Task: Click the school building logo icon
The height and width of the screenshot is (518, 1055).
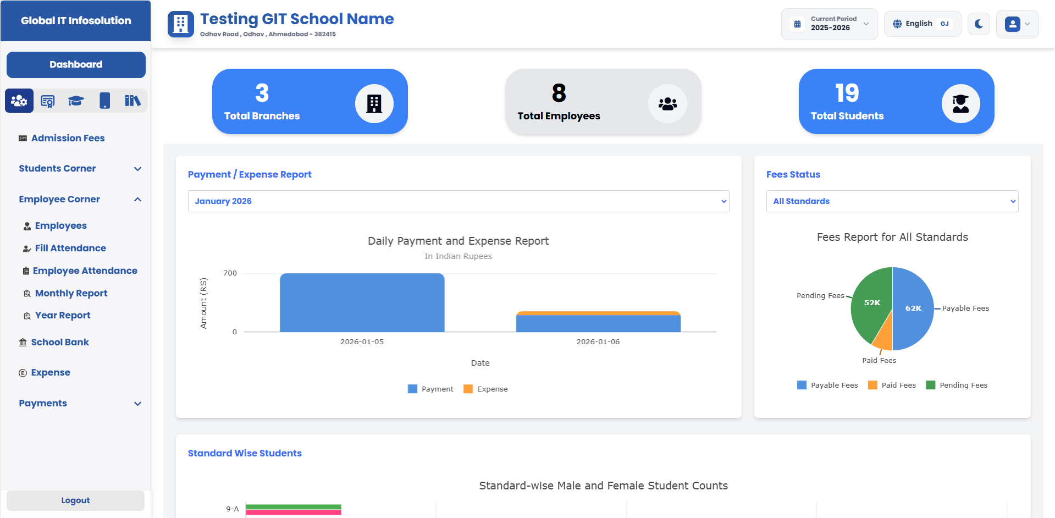Action: (180, 24)
